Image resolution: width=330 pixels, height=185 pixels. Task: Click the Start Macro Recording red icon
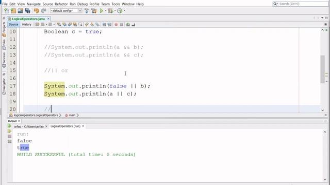tap(116, 25)
